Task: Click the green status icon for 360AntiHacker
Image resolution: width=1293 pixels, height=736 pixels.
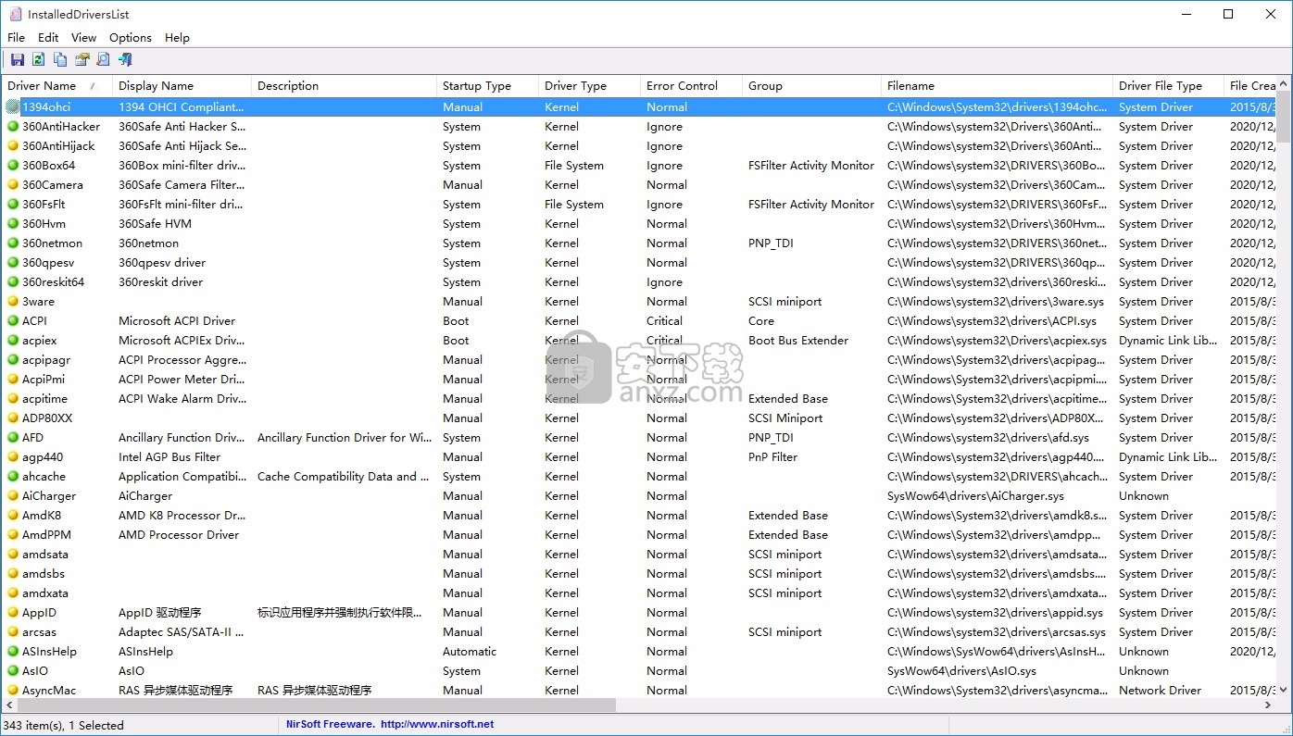Action: pyautogui.click(x=13, y=127)
